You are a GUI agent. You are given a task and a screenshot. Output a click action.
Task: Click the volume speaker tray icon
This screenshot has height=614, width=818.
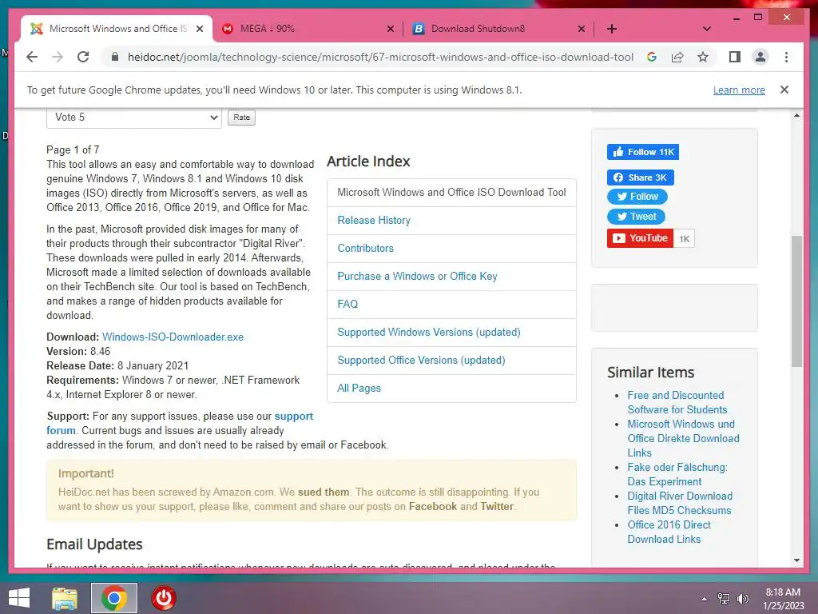743,599
